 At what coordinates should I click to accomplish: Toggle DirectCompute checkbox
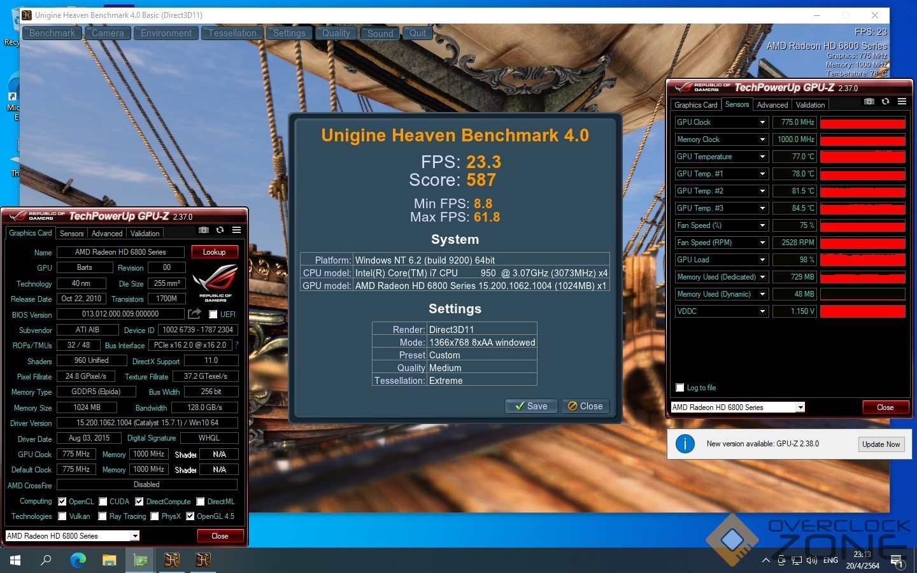tap(139, 502)
